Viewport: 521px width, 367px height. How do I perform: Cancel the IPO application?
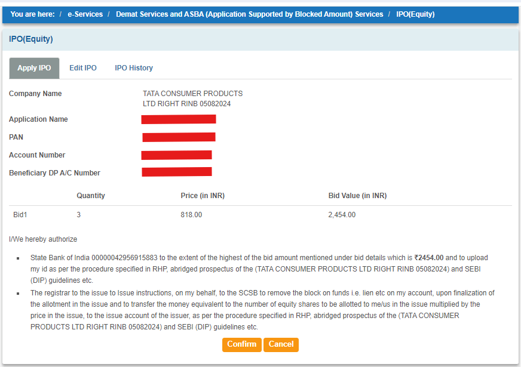[x=281, y=344]
